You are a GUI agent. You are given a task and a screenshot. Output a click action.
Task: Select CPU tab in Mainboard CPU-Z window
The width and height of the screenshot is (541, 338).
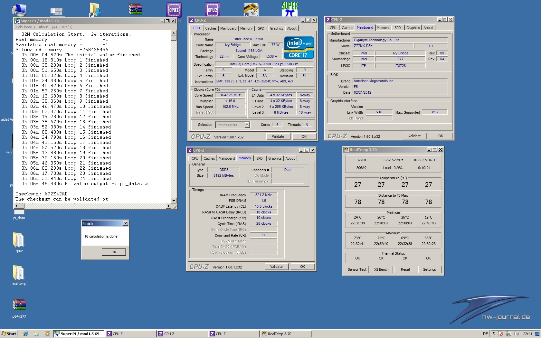[x=333, y=28]
